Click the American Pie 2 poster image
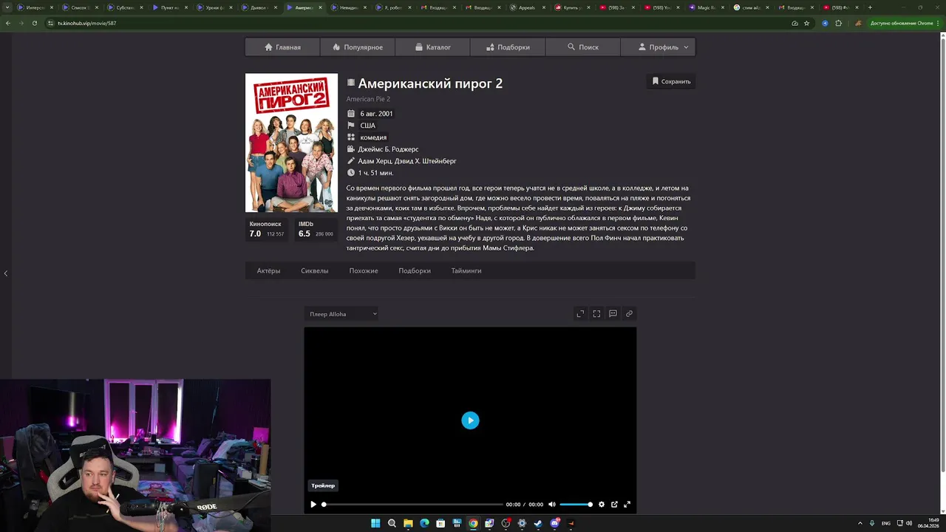946x532 pixels. [x=291, y=143]
